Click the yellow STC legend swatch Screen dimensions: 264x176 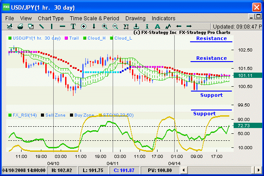tap(100, 115)
